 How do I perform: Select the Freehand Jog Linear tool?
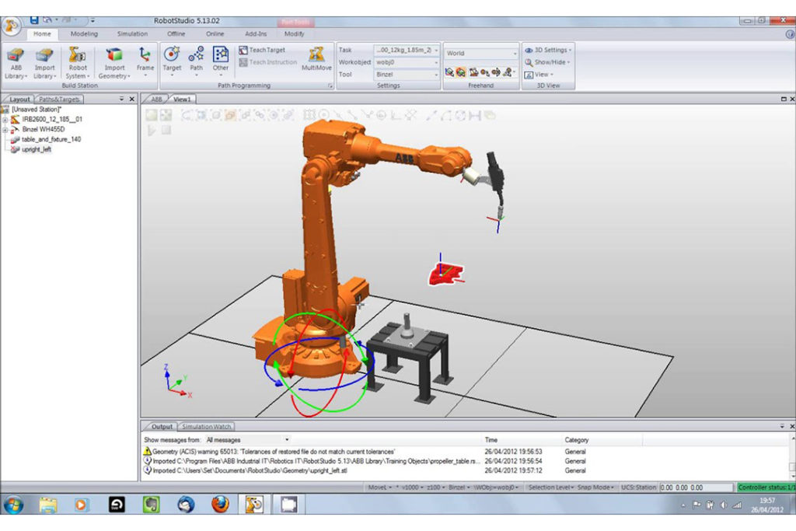coord(485,72)
